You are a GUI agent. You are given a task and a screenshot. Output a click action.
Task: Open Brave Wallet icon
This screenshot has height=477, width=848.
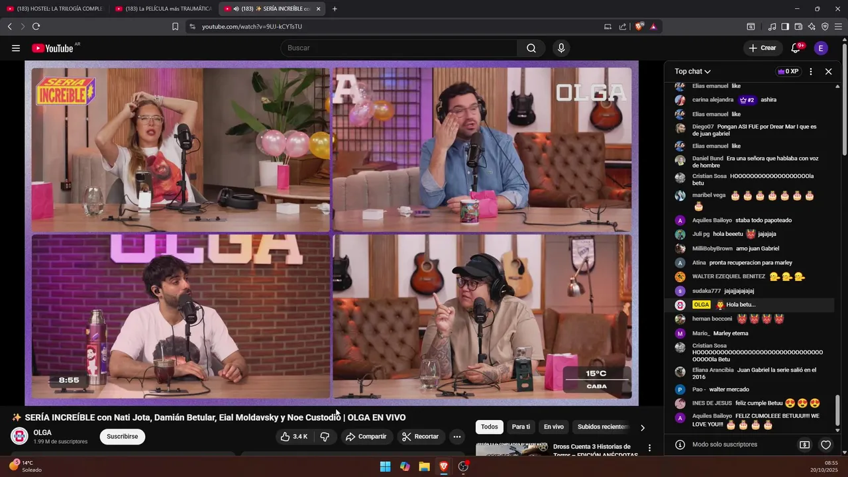[x=798, y=26]
